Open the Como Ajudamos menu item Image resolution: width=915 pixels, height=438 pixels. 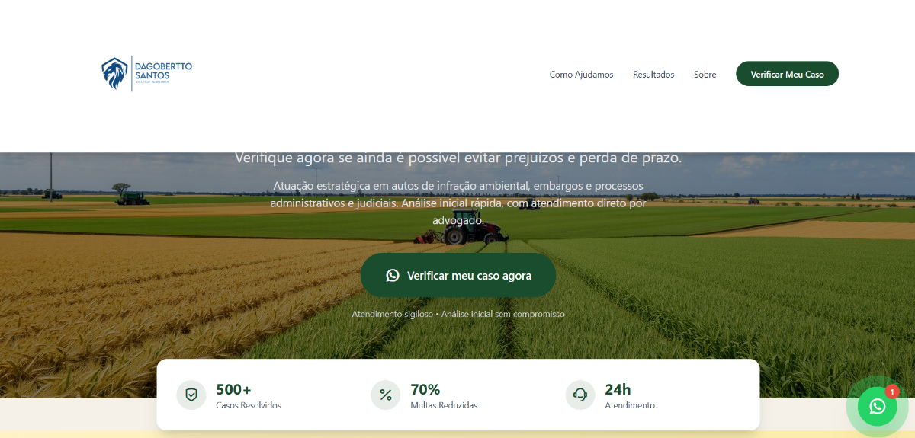pyautogui.click(x=581, y=75)
